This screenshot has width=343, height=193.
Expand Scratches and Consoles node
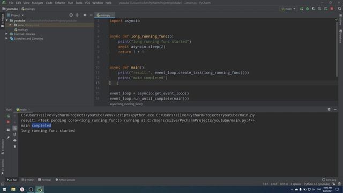click(x=6, y=39)
